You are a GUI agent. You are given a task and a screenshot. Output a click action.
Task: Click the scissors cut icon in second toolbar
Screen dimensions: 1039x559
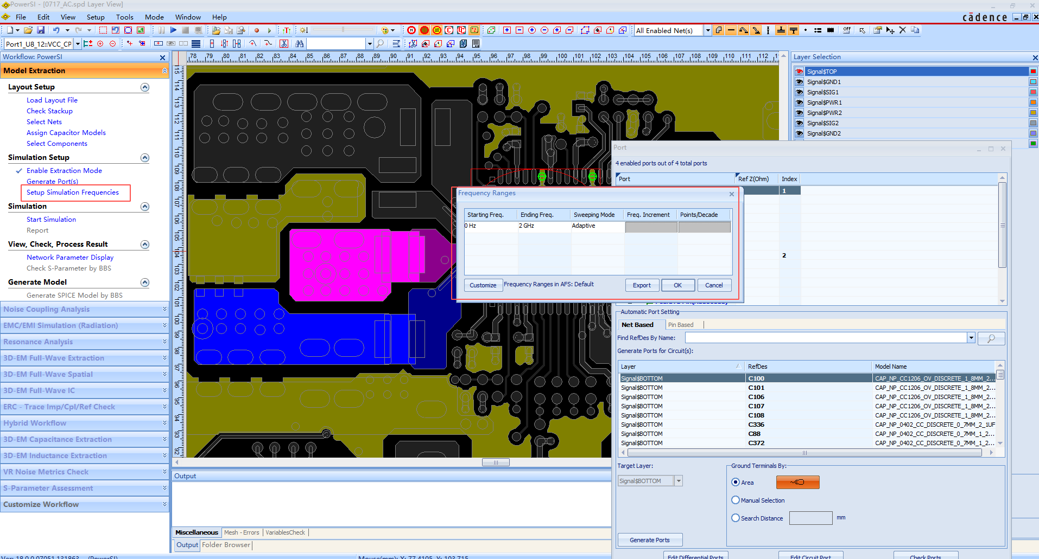[x=283, y=43]
